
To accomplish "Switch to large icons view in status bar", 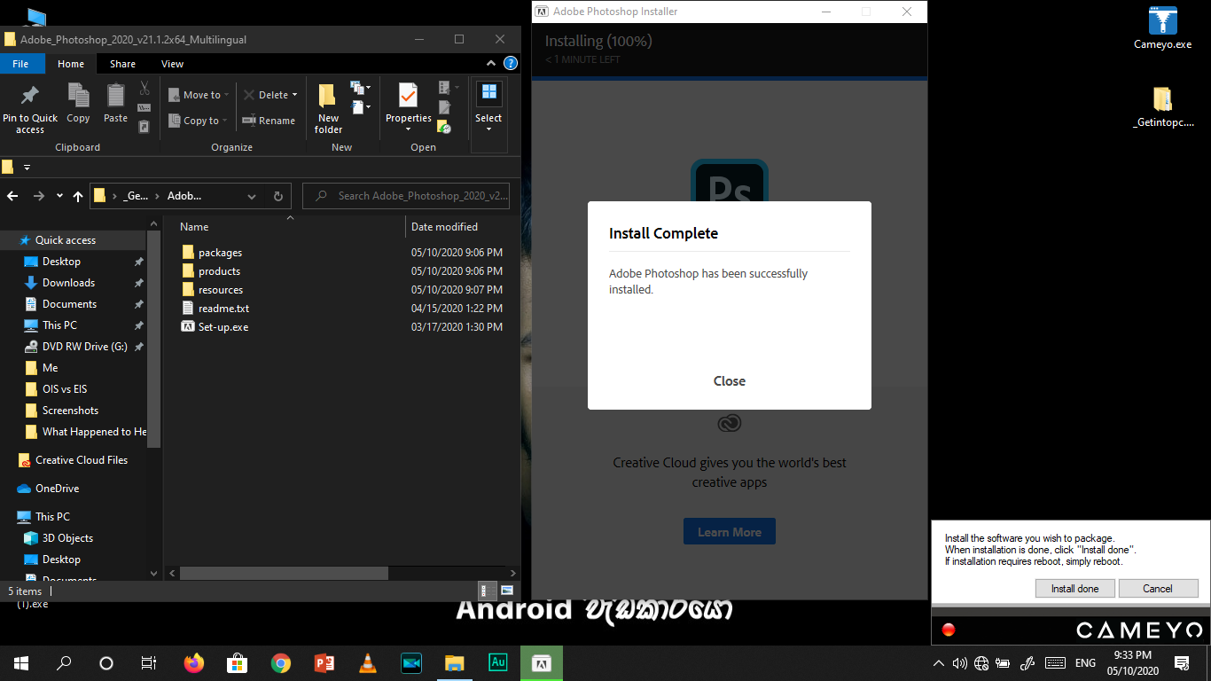I will click(x=507, y=591).
